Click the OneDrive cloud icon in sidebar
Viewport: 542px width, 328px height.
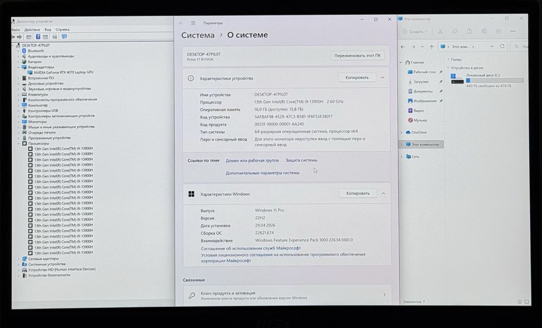click(408, 132)
